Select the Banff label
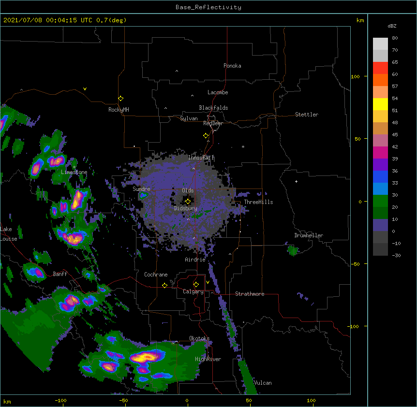The height and width of the screenshot is (407, 417). (60, 274)
